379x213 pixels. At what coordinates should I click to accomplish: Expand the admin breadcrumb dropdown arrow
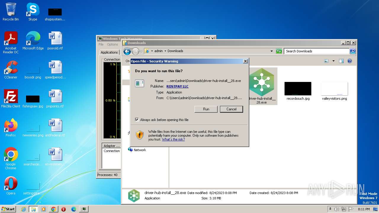[165, 51]
